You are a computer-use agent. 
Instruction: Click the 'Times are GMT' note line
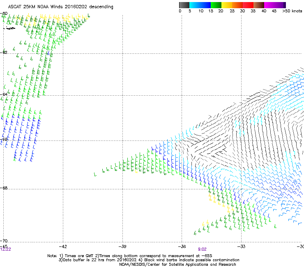coord(130,256)
